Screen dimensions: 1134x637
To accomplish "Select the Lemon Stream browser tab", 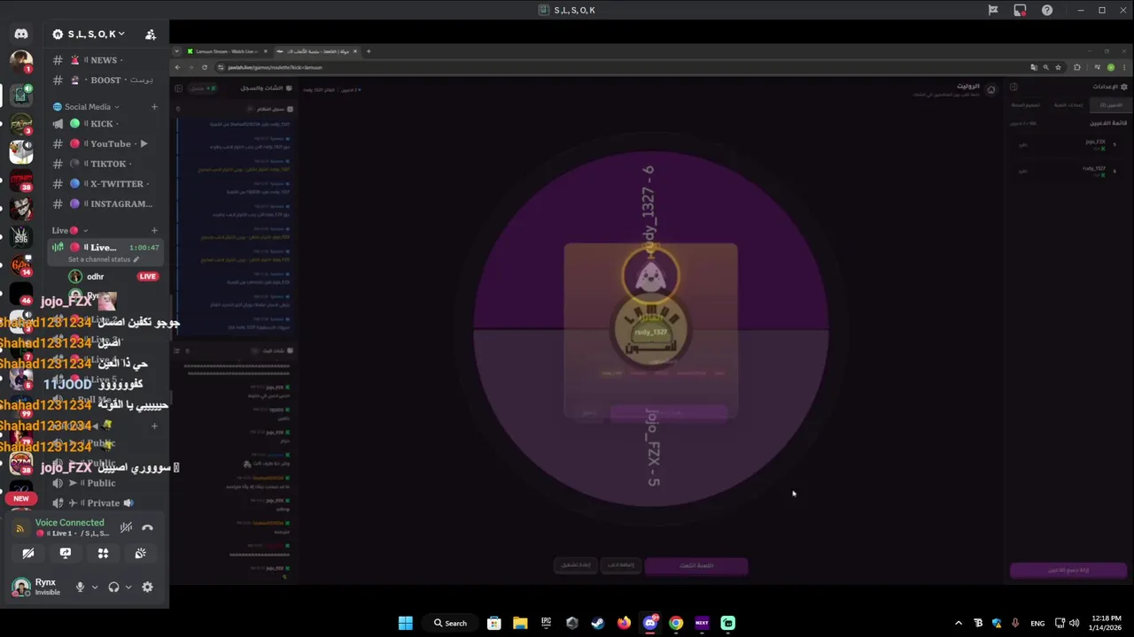I will [226, 51].
